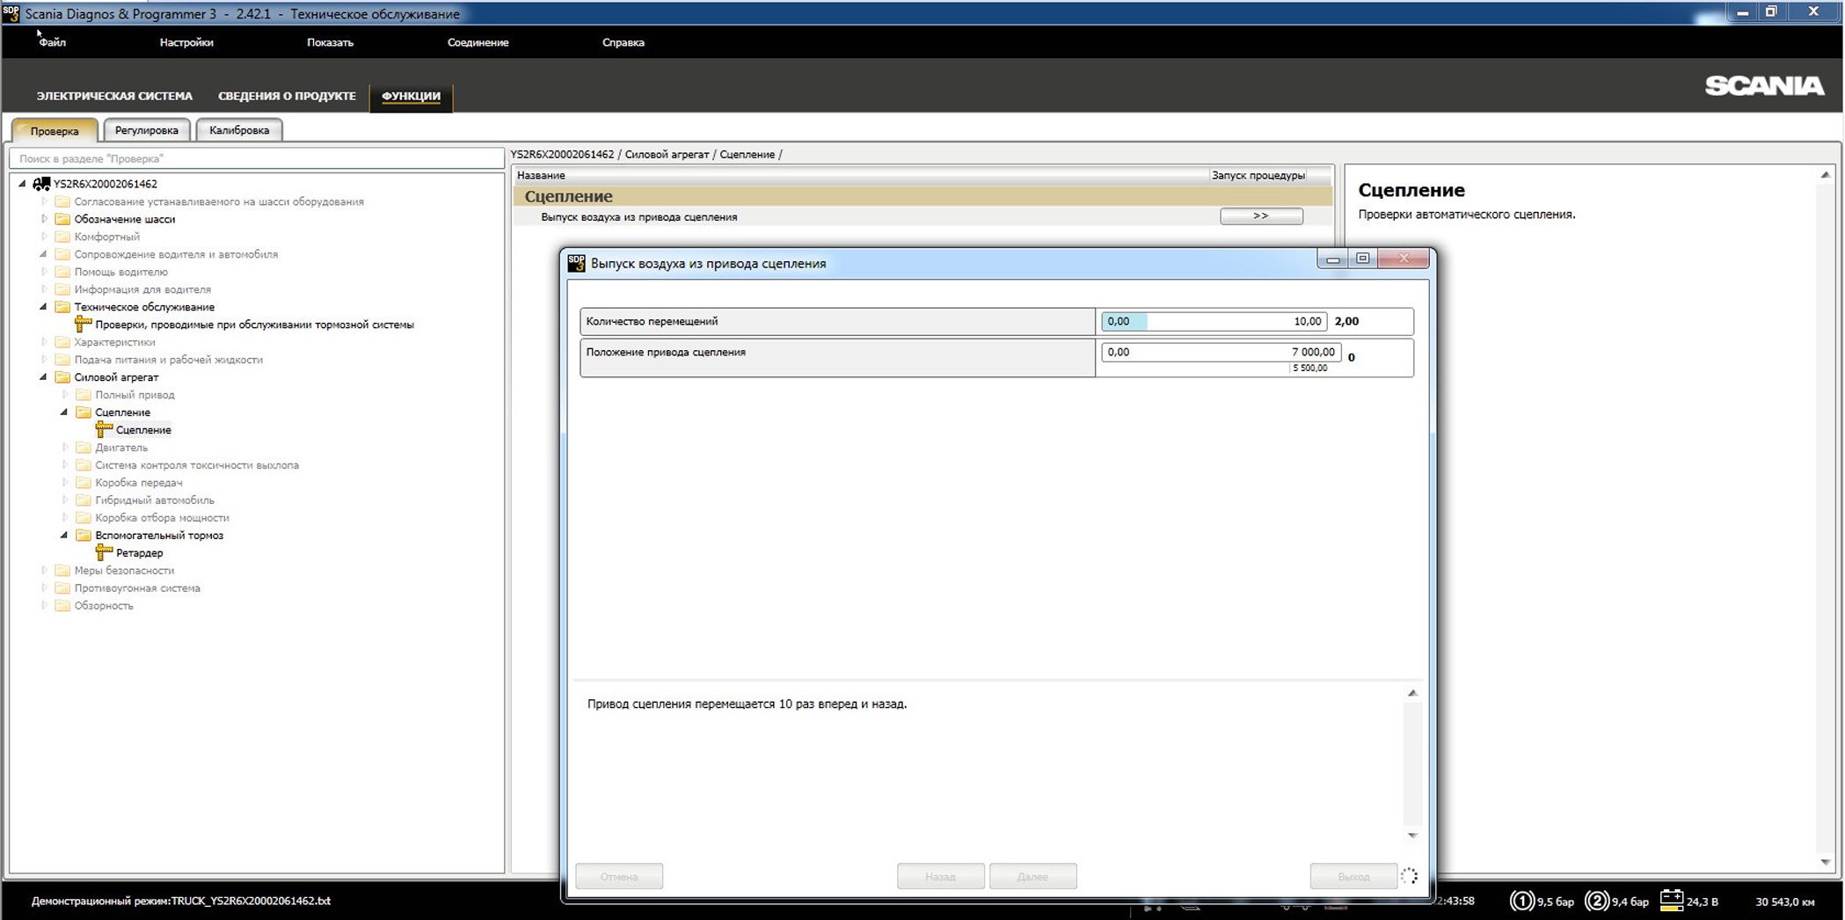Open the Настройки menu
The image size is (1845, 920).
186,42
